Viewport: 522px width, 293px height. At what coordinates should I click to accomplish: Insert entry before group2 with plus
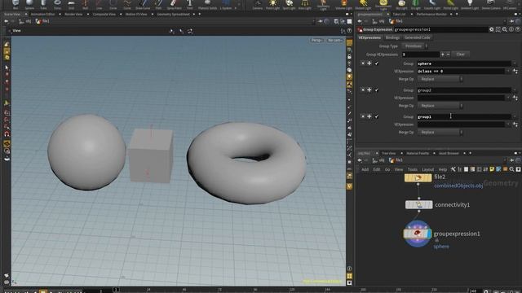pos(369,90)
